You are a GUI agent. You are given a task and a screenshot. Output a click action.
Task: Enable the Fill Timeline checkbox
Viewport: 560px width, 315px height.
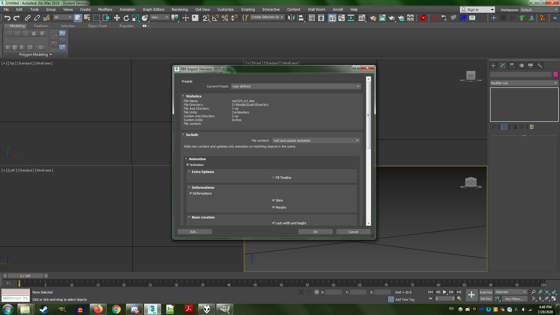point(274,178)
